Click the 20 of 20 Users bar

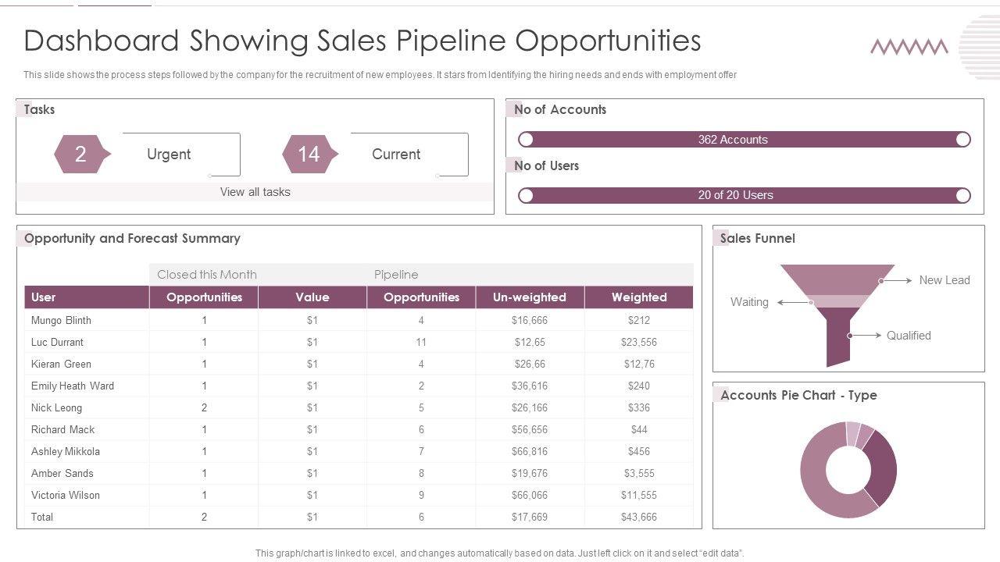(x=744, y=195)
